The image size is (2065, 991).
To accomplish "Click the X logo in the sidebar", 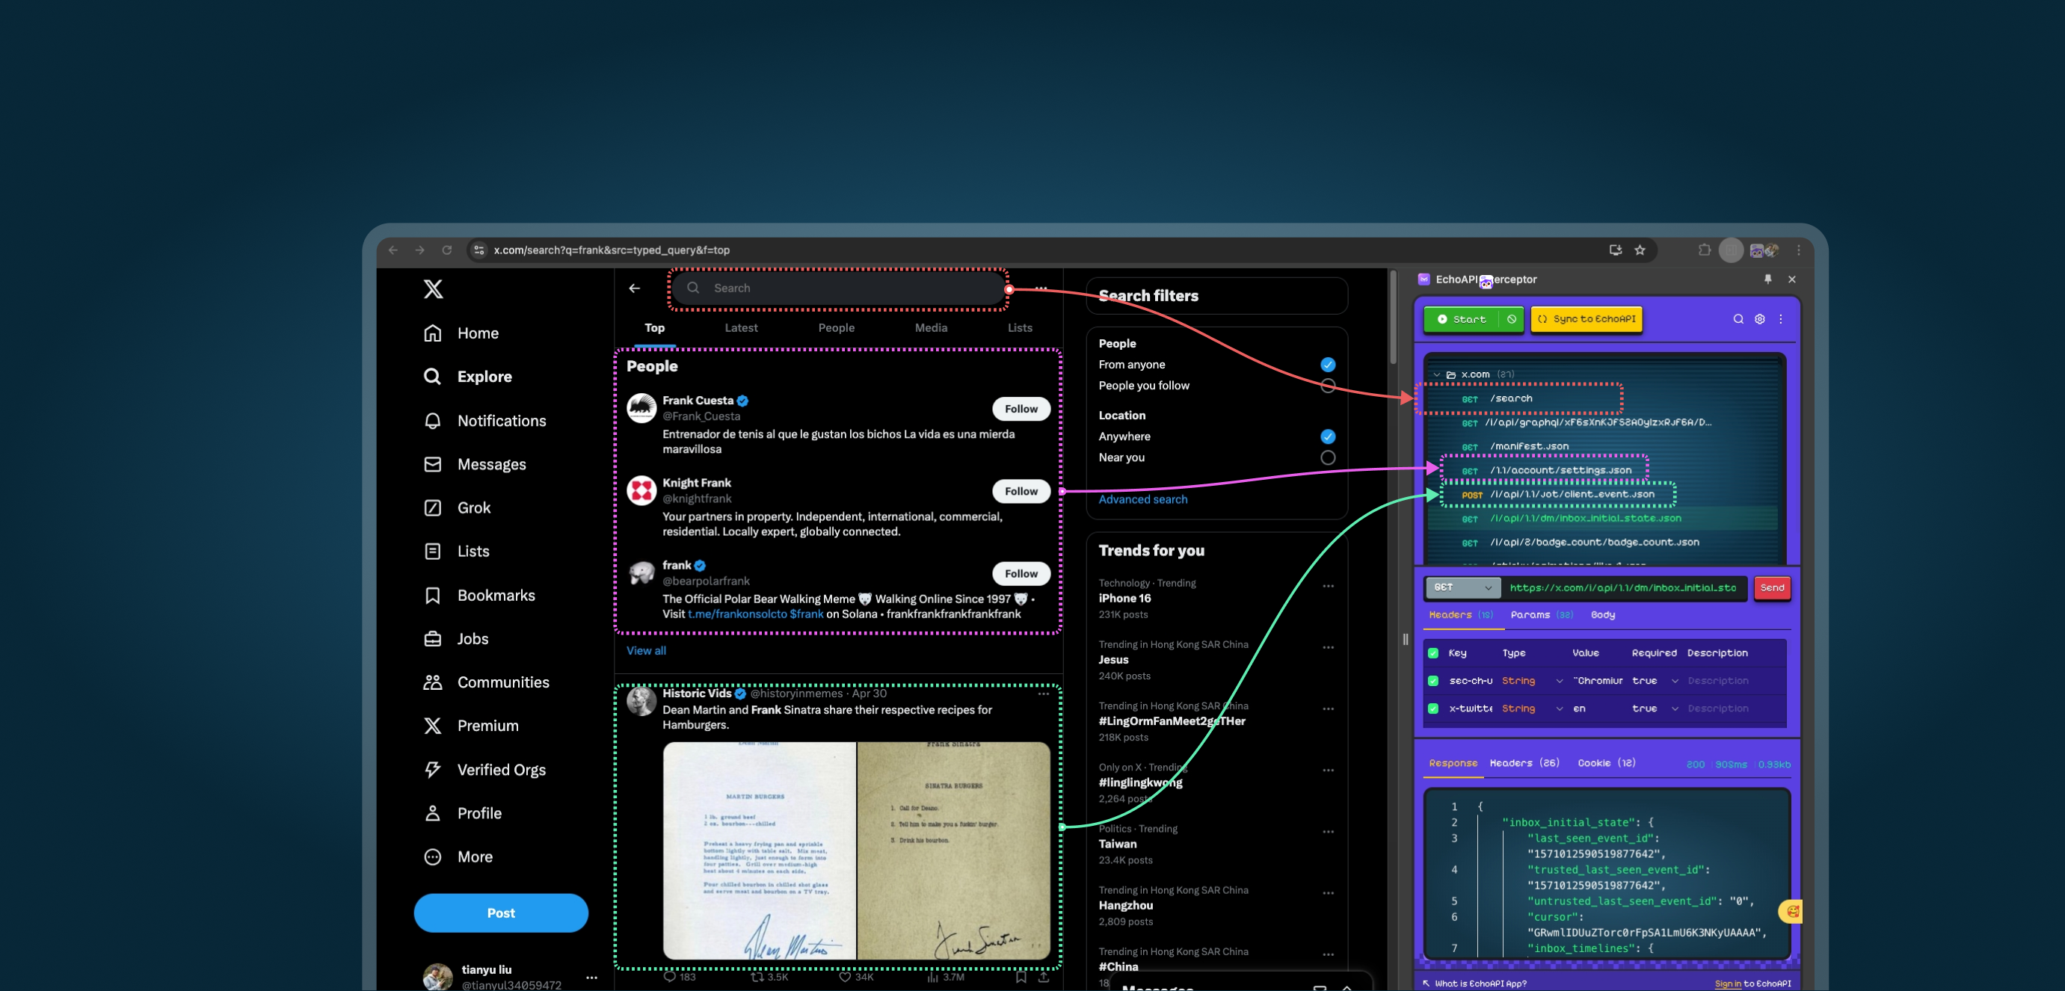I will 433,288.
